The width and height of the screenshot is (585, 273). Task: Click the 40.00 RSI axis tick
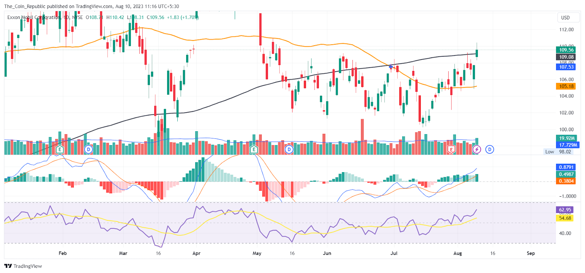pyautogui.click(x=565, y=233)
